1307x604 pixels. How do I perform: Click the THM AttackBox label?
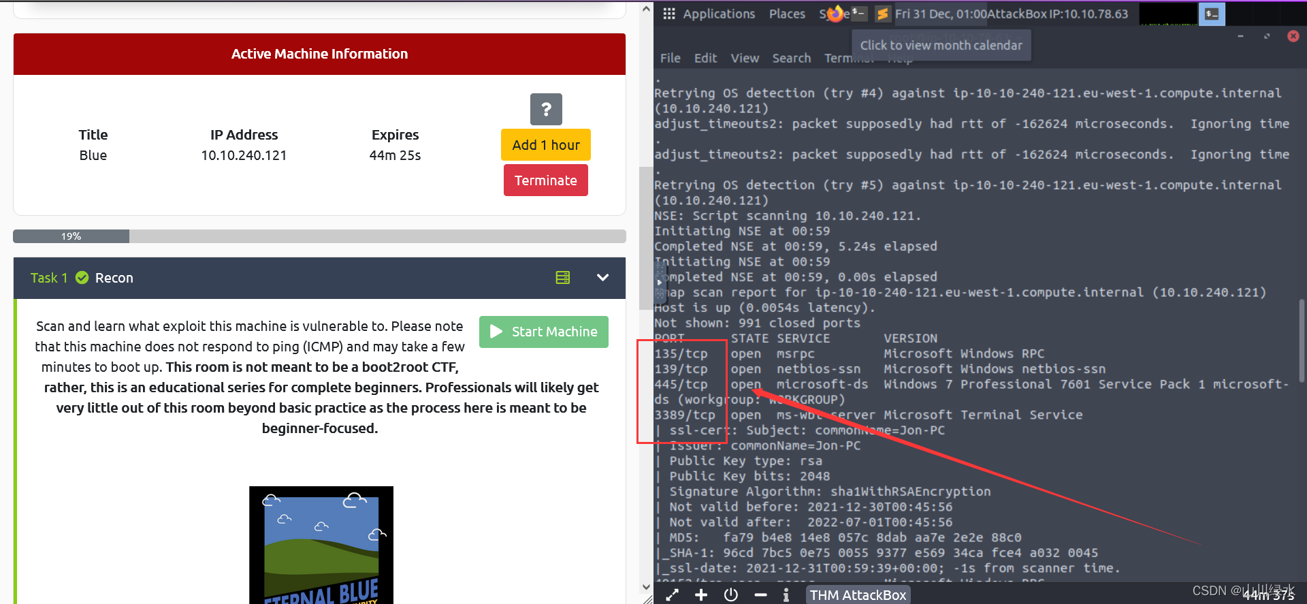[858, 594]
